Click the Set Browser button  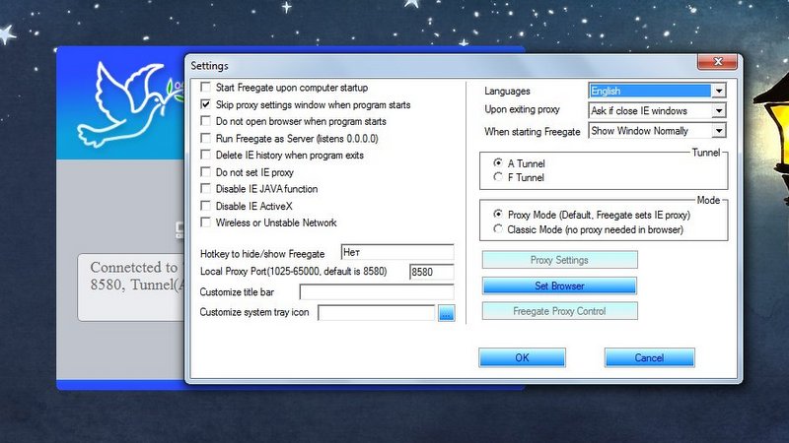(x=559, y=285)
